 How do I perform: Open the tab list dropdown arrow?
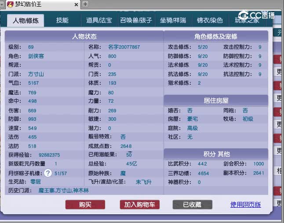coord(2,4)
